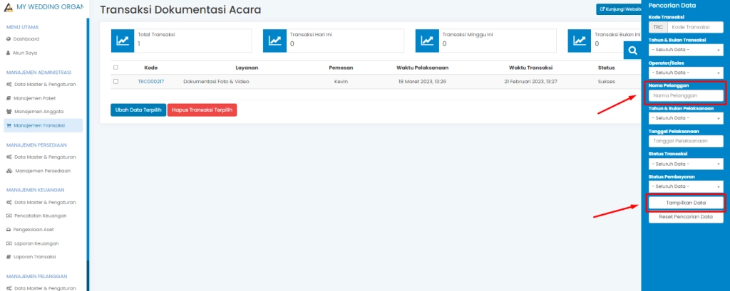Expand the Status Transaksi dropdown

click(685, 164)
